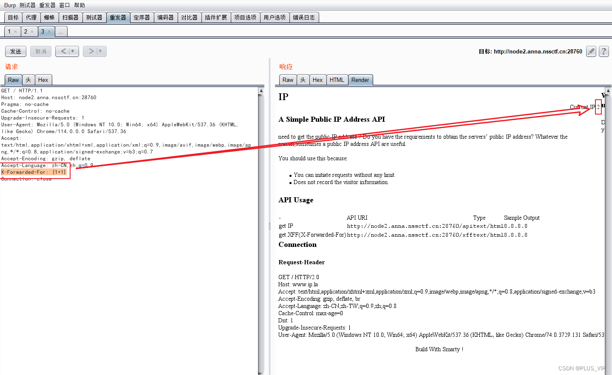Close repeater tab 1

(16, 32)
